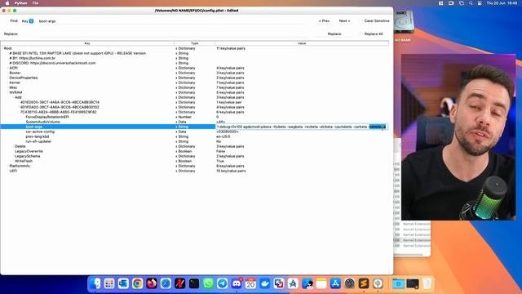Open the Trash in the dock

(427, 283)
